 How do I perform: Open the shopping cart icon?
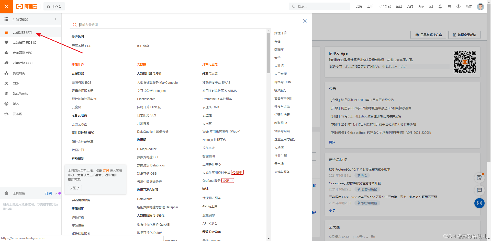coord(449,6)
